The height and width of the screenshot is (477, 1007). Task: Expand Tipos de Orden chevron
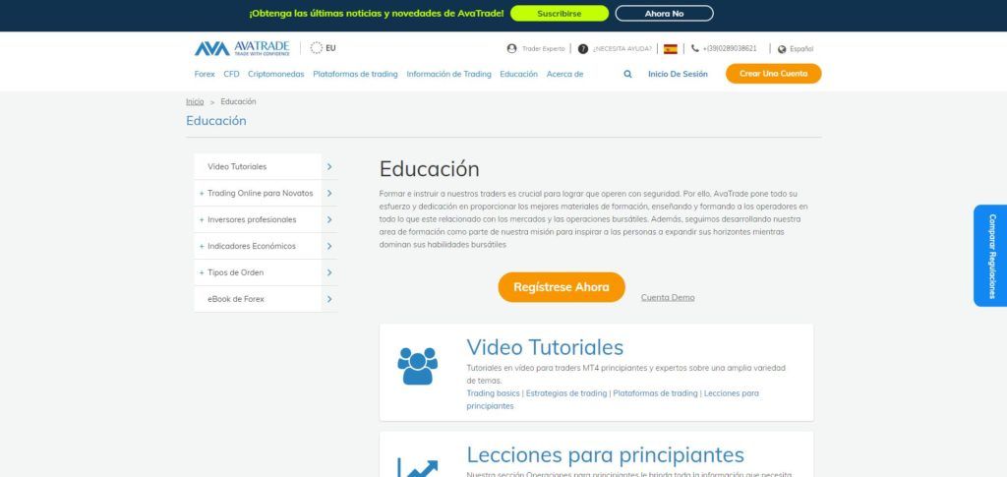click(x=329, y=272)
